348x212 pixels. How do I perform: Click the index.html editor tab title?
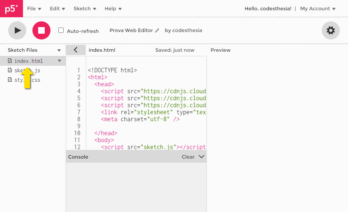tap(102, 50)
